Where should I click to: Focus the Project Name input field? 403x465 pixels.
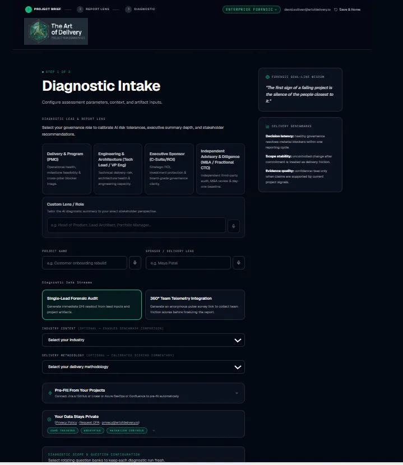(x=85, y=263)
